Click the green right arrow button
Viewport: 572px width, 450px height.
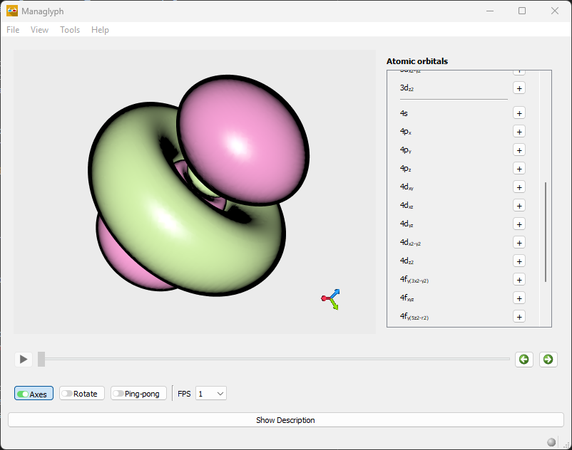[x=548, y=359]
